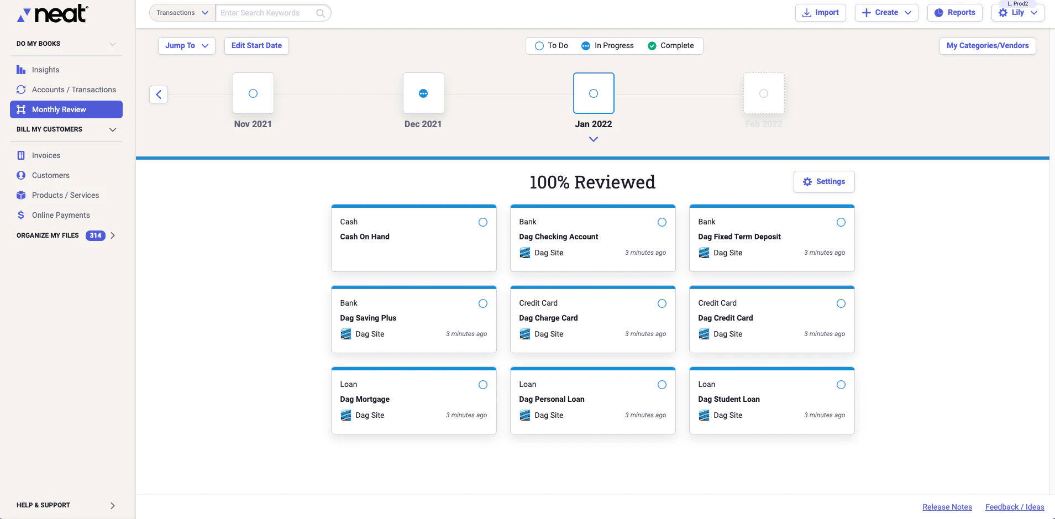The width and height of the screenshot is (1055, 519).
Task: Select the In Progress filter
Action: (x=608, y=45)
